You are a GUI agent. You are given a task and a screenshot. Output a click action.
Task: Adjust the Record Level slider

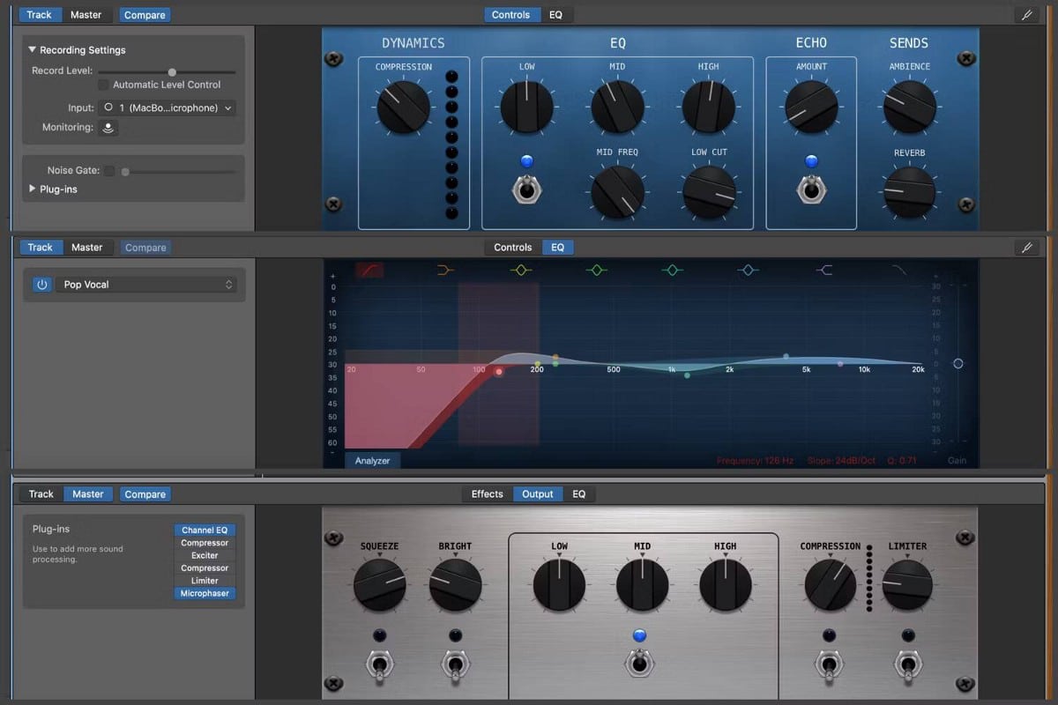171,71
